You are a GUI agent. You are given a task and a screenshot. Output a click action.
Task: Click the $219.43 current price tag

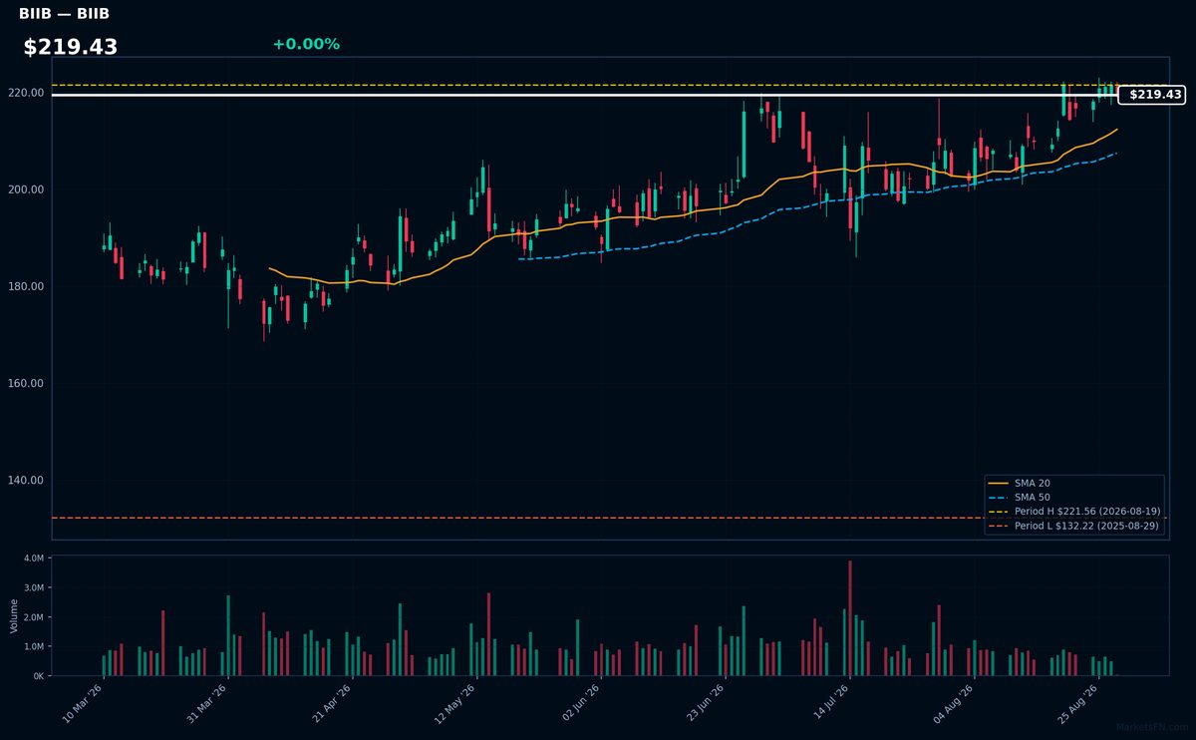coord(1151,95)
